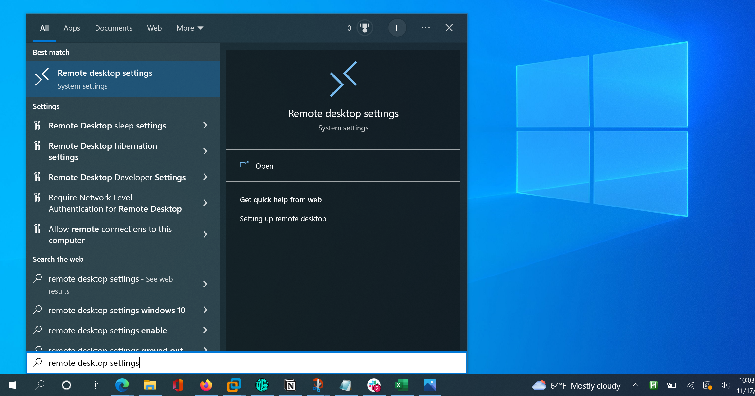This screenshot has width=755, height=396.
Task: Open Slack from the taskbar
Action: pyautogui.click(x=374, y=385)
